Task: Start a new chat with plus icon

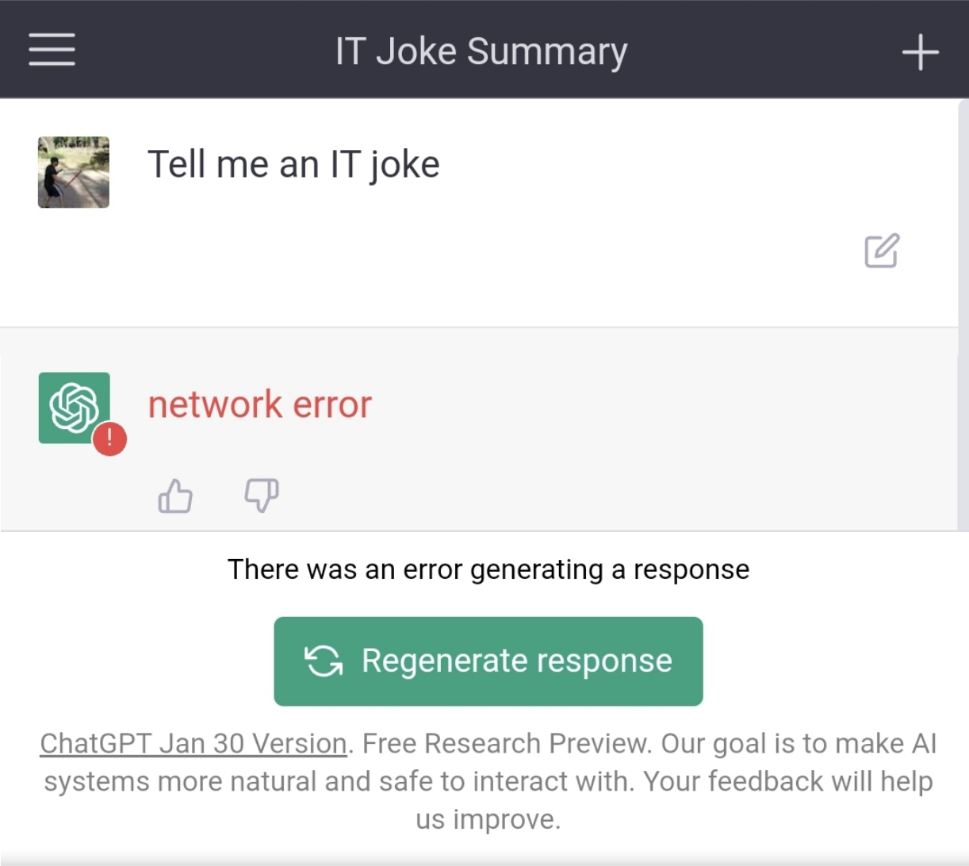Action: coord(920,52)
